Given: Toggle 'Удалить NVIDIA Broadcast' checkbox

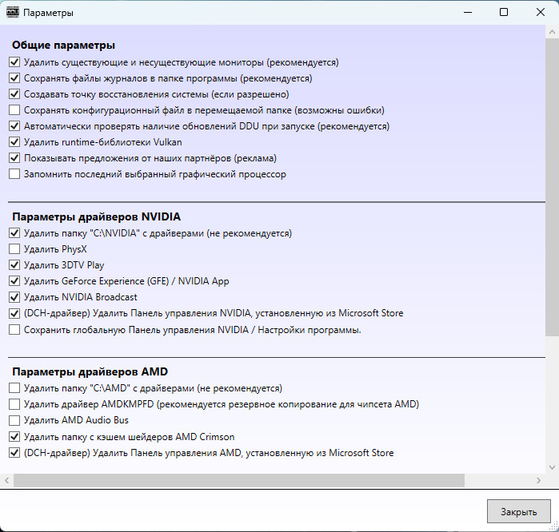Looking at the screenshot, I should pyautogui.click(x=14, y=297).
